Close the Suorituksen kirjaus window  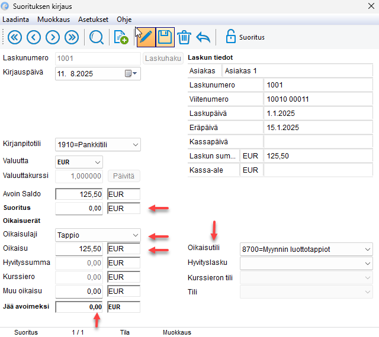coord(371,6)
